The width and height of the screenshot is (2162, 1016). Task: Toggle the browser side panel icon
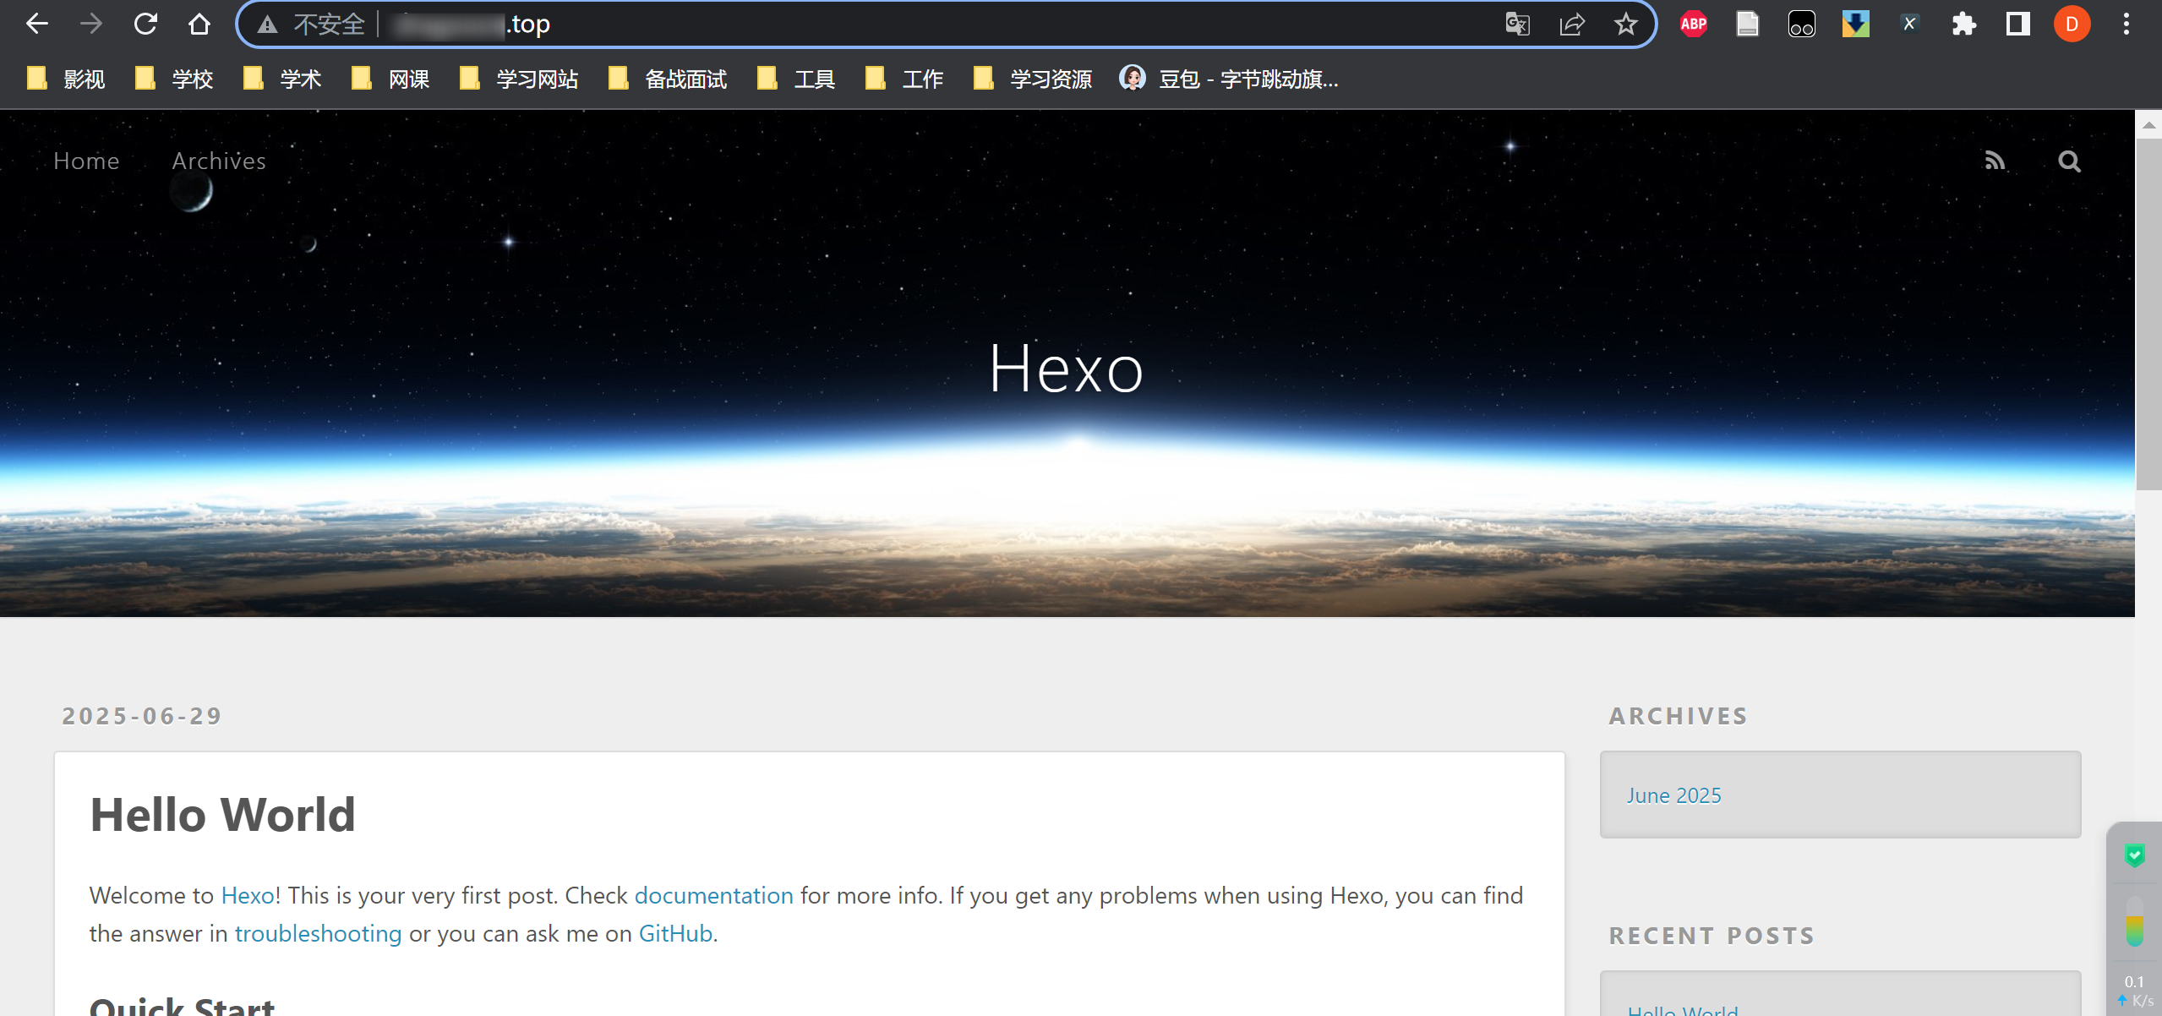(x=2018, y=24)
